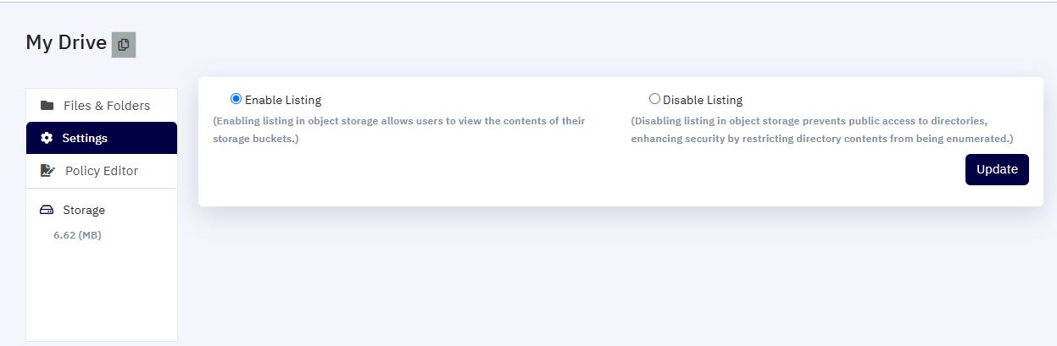Click the gear icon beside Settings
The width and height of the screenshot is (1057, 346).
(x=47, y=138)
